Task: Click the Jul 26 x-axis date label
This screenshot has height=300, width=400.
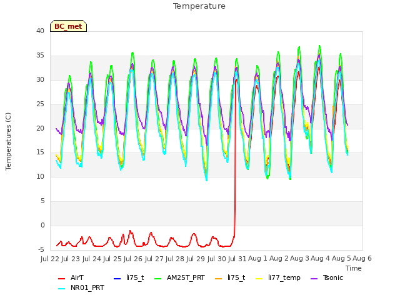Action: click(133, 259)
